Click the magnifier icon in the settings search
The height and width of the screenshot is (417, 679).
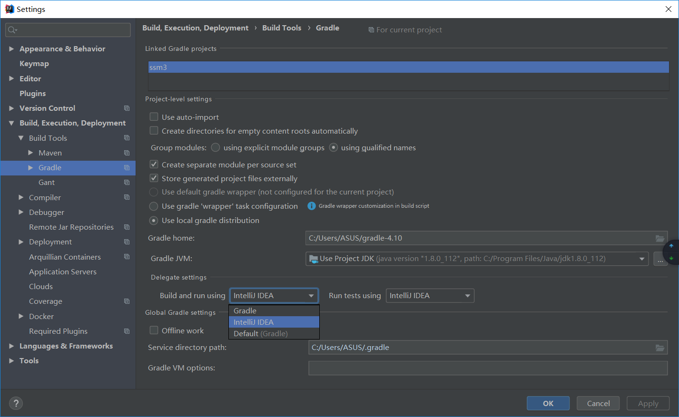pyautogui.click(x=10, y=29)
